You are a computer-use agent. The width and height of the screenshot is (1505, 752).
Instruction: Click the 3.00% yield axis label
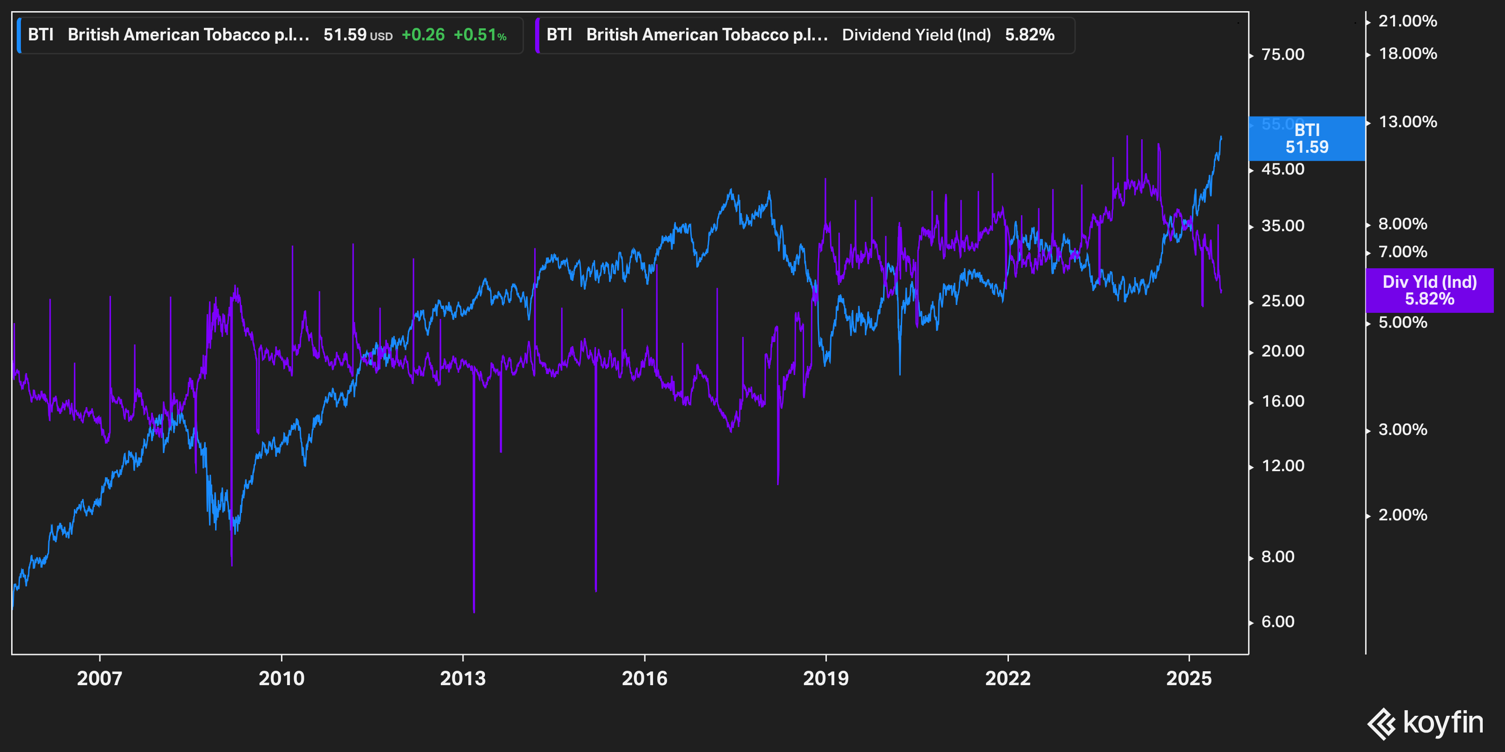[x=1402, y=430]
